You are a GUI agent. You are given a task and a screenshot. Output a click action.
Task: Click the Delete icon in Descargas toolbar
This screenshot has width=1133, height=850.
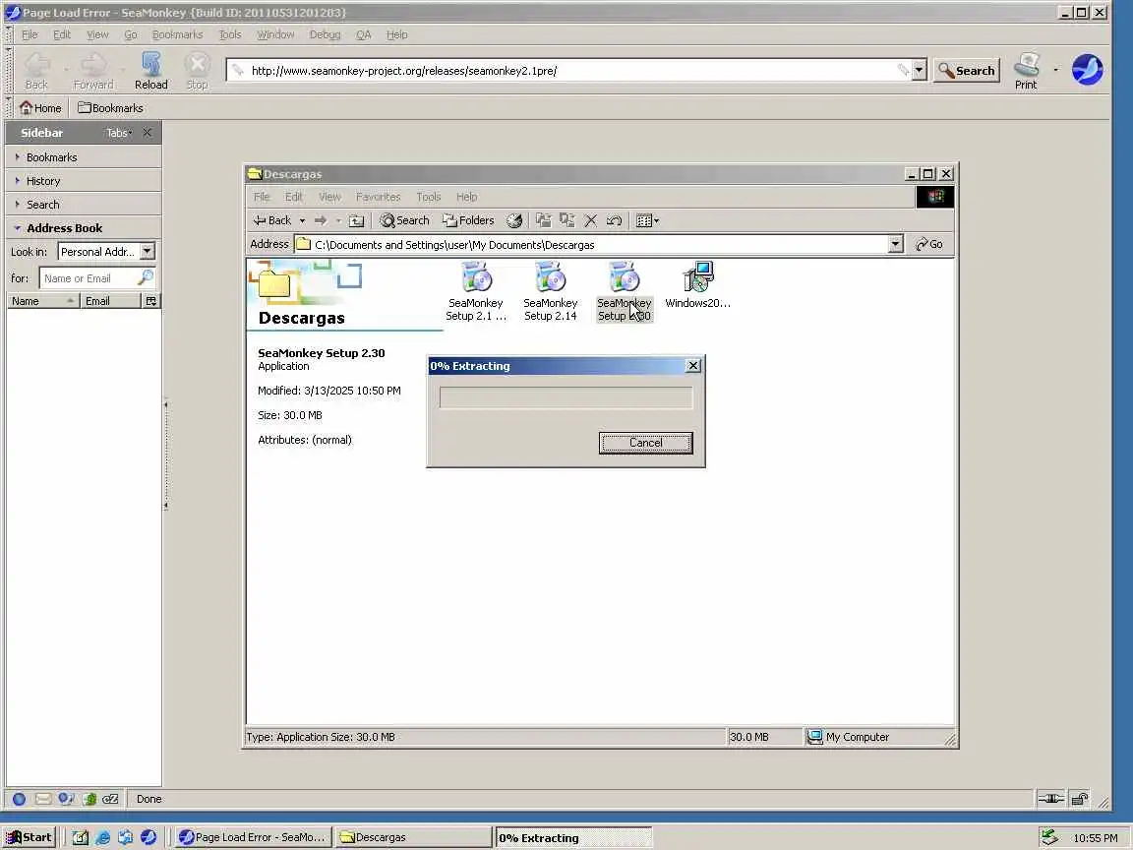point(590,220)
